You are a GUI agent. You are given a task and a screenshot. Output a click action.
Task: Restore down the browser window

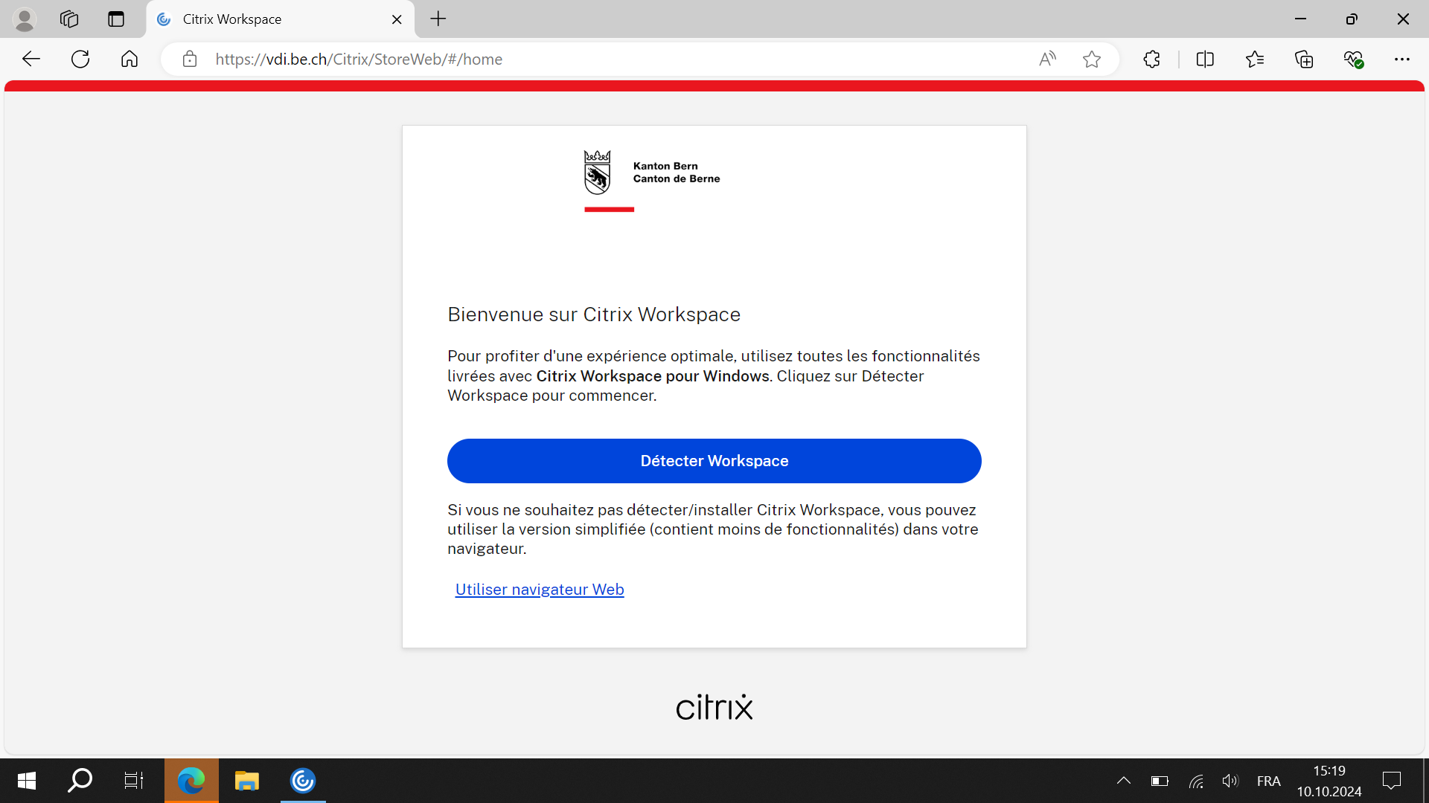click(x=1352, y=19)
